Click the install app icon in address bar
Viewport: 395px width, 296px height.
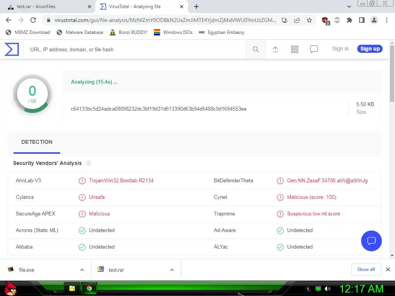pyautogui.click(x=285, y=20)
